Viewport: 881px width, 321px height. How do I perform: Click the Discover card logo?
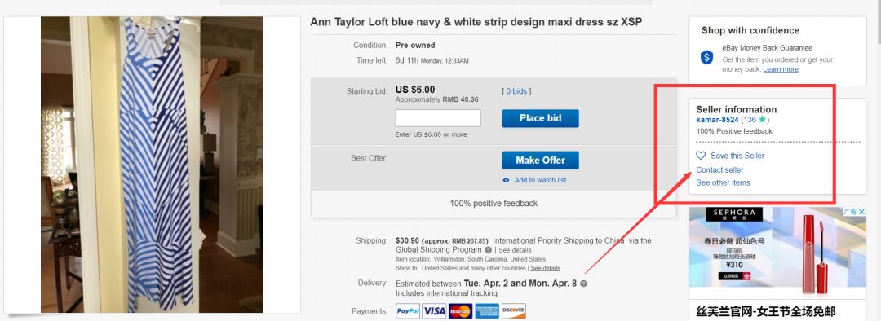click(x=514, y=311)
